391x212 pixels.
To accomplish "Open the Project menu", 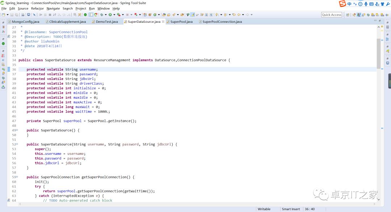I will pos(81,8).
